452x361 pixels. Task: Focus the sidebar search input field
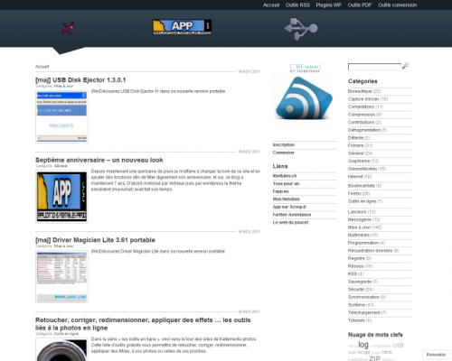375,67
